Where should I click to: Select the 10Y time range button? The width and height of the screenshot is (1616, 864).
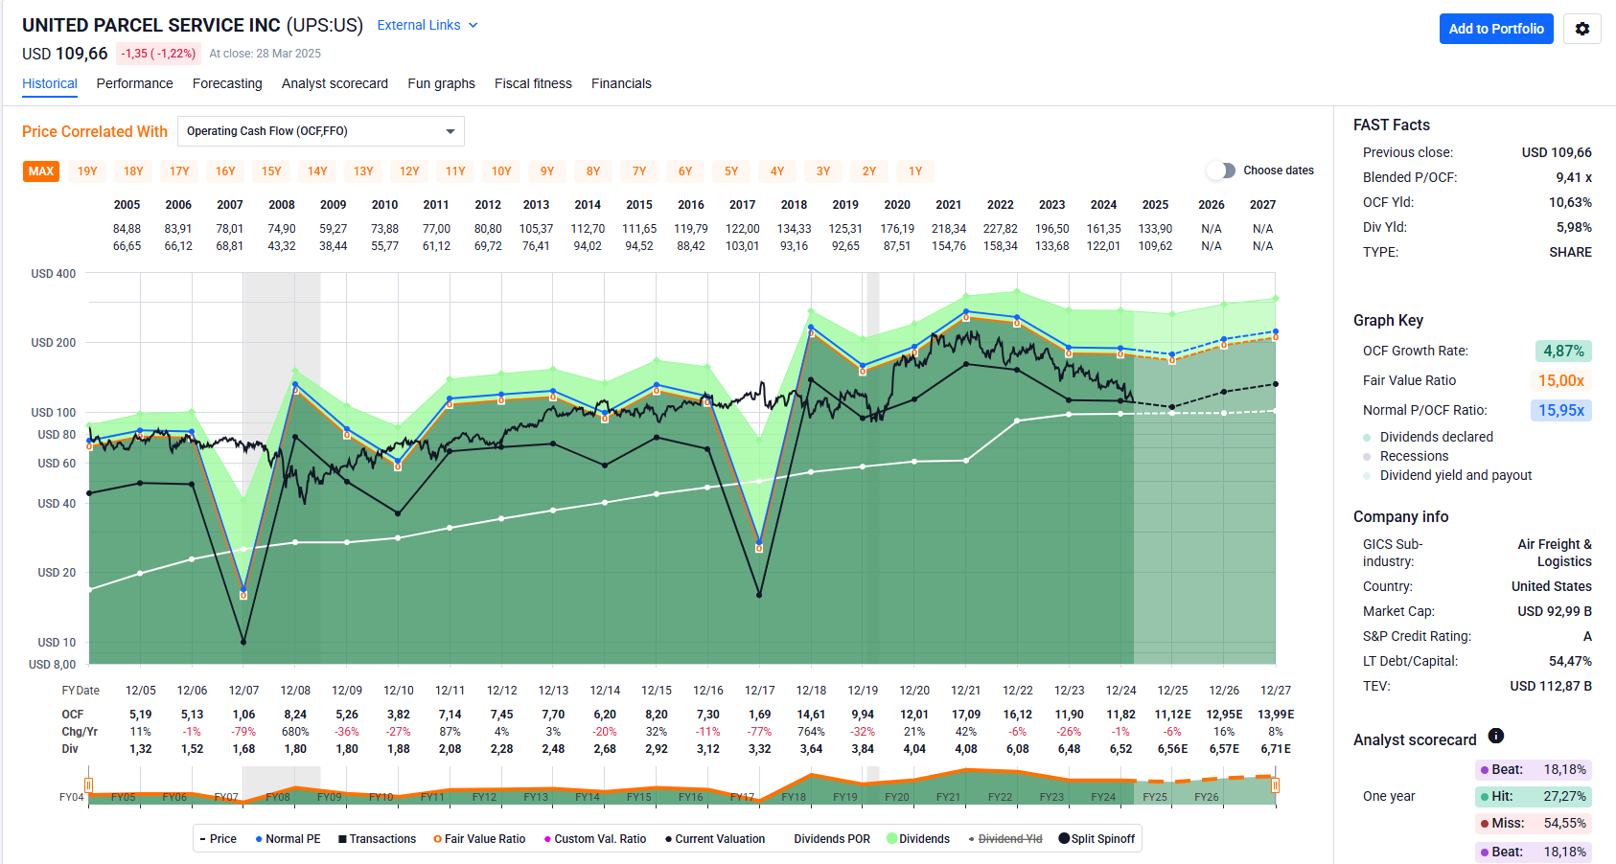pyautogui.click(x=501, y=171)
